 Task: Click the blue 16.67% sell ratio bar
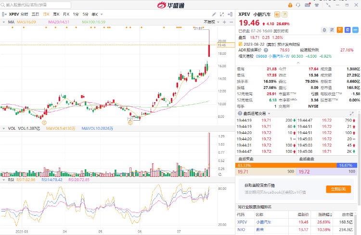tap(347, 165)
